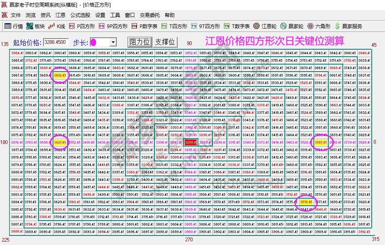Expand the 步长 step color dropdown
The width and height of the screenshot is (385, 245).
113,41
